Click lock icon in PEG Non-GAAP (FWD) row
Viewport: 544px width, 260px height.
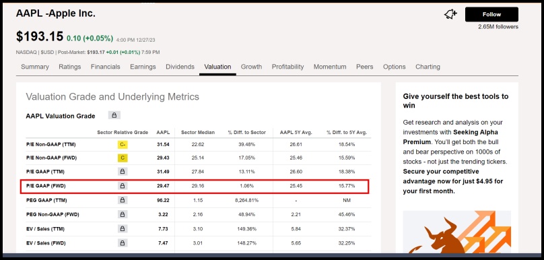122,214
